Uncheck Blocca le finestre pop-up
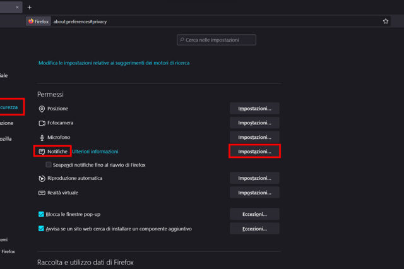This screenshot has width=404, height=269. (42, 214)
